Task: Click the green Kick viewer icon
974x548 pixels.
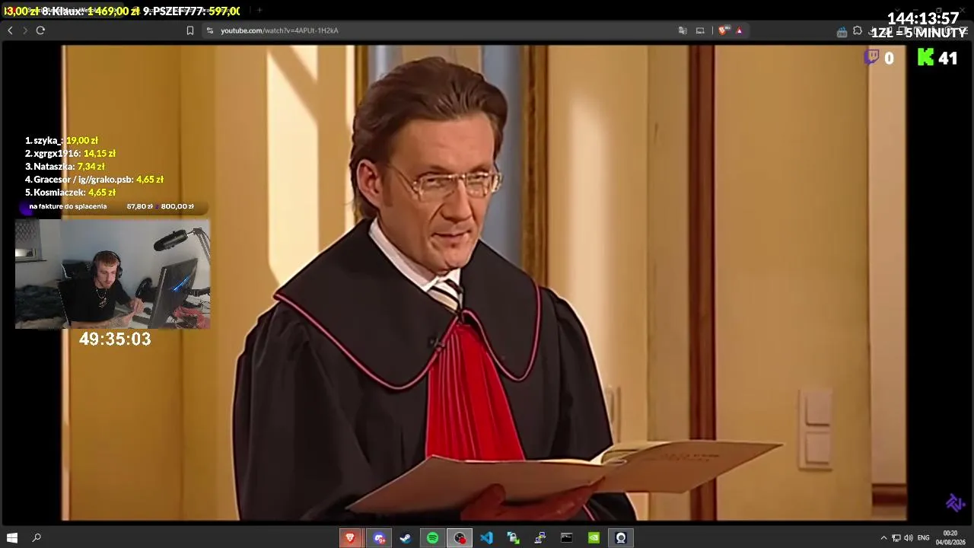Action: (x=925, y=57)
